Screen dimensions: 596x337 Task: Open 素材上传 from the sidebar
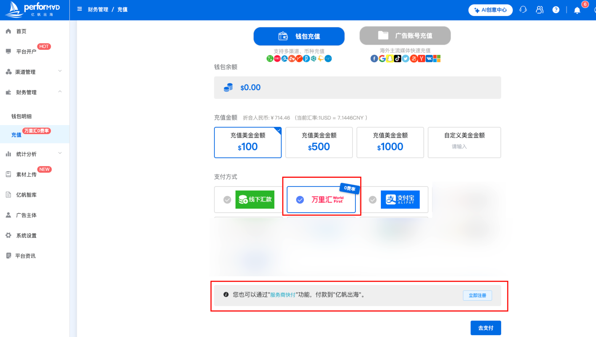(x=26, y=174)
